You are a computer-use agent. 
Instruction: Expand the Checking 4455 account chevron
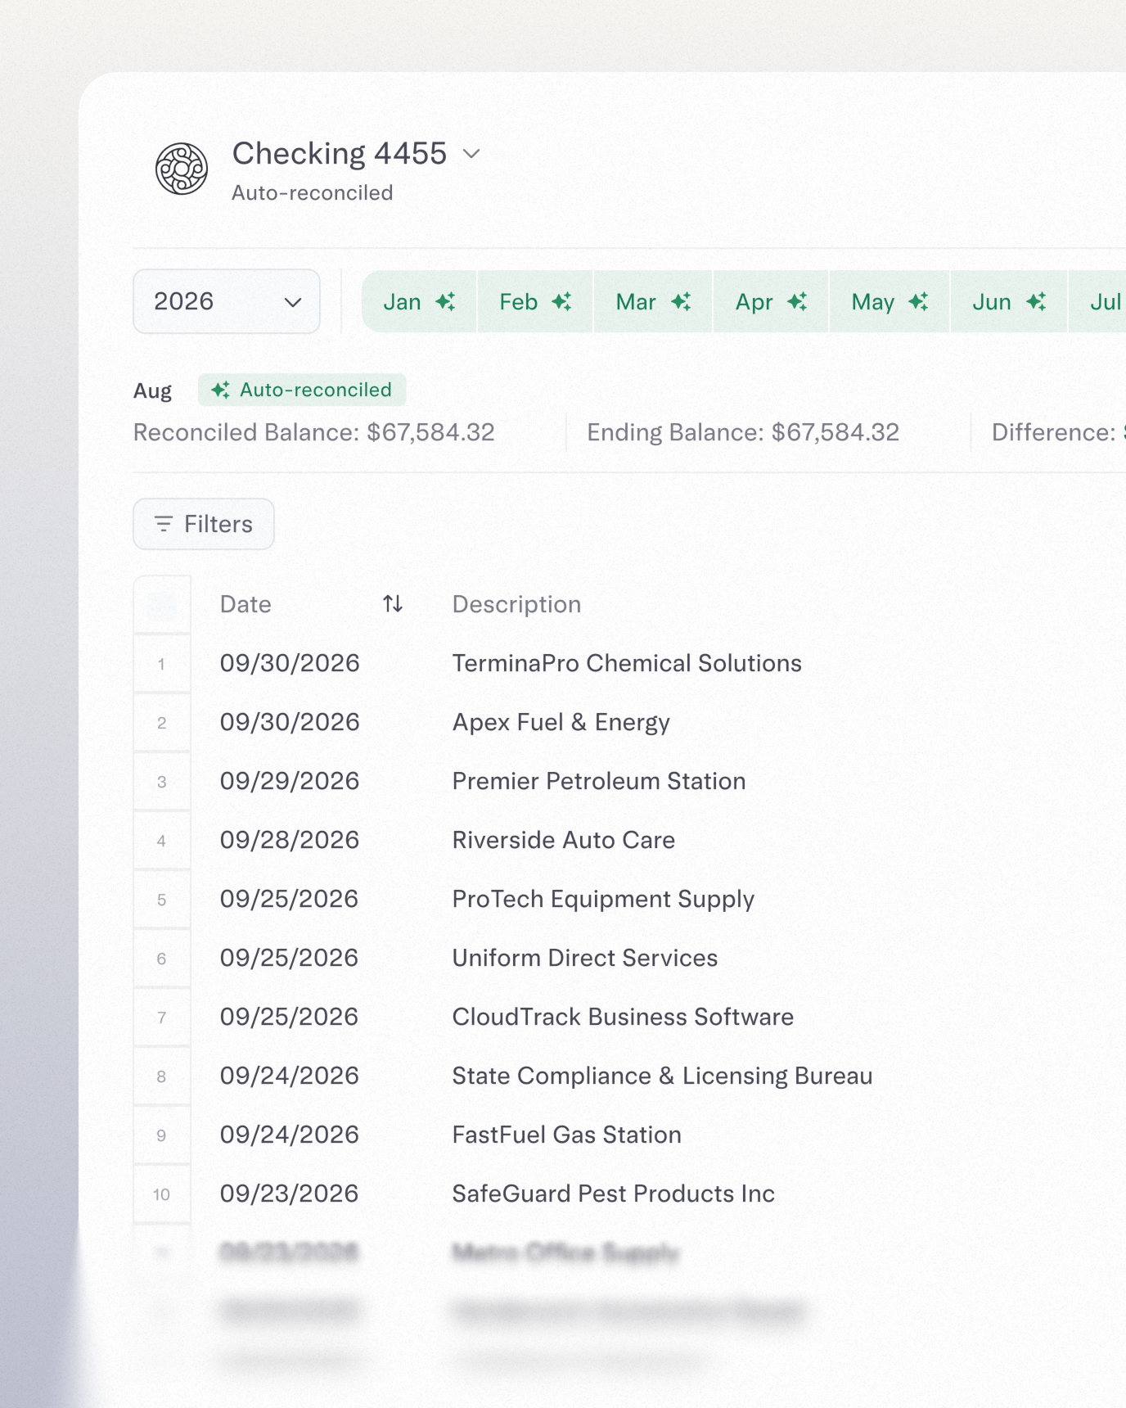(x=471, y=154)
